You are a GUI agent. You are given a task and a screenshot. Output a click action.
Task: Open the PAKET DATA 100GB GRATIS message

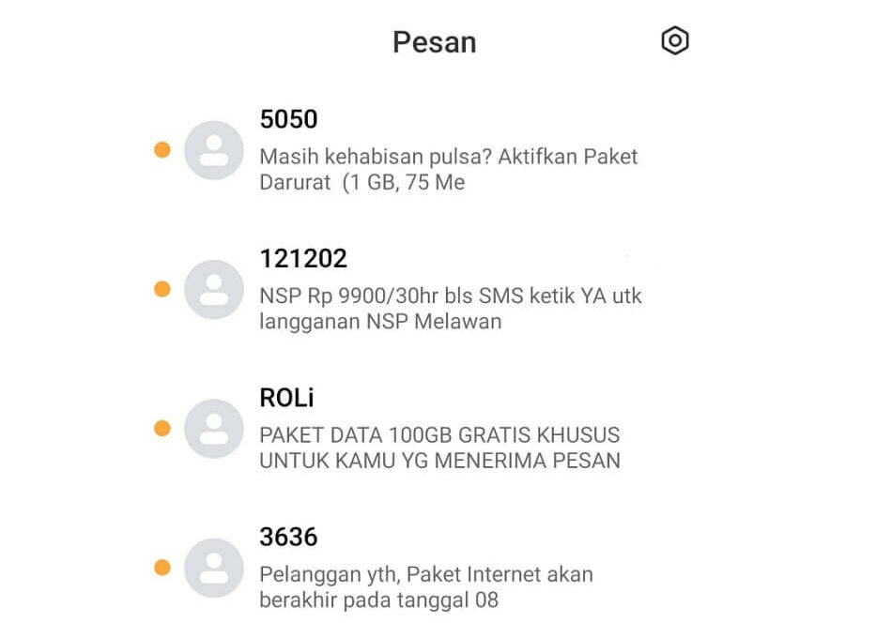click(x=439, y=448)
